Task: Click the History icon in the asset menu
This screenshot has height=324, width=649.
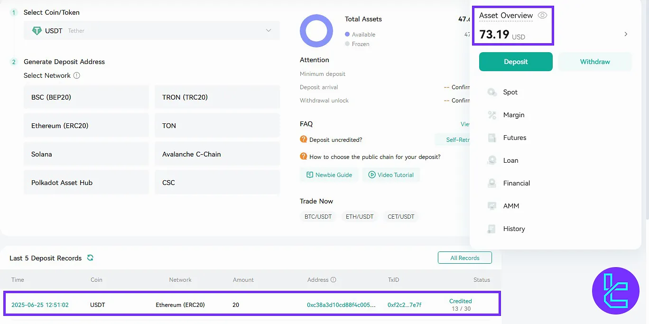Action: pos(492,229)
